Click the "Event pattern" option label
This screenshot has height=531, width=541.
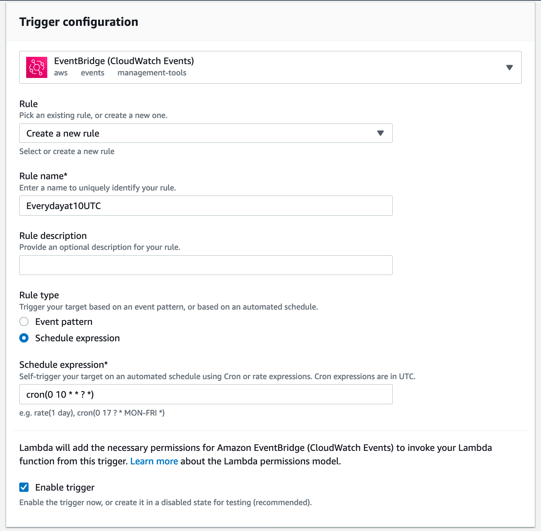[x=64, y=322]
